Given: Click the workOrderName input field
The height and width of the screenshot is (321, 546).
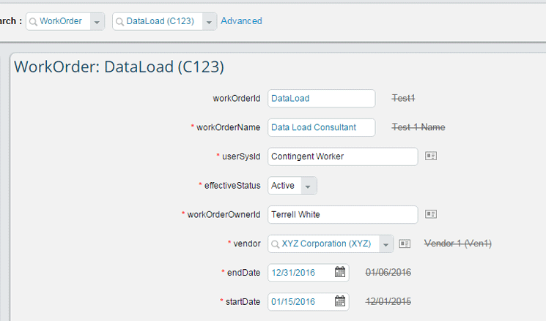Looking at the screenshot, I should [321, 127].
